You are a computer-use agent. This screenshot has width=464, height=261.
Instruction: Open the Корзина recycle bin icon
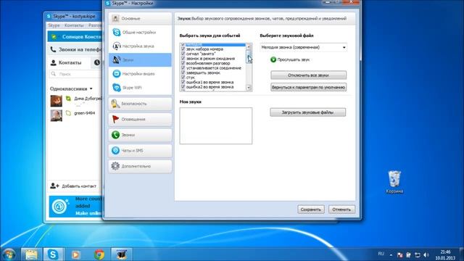pyautogui.click(x=394, y=182)
